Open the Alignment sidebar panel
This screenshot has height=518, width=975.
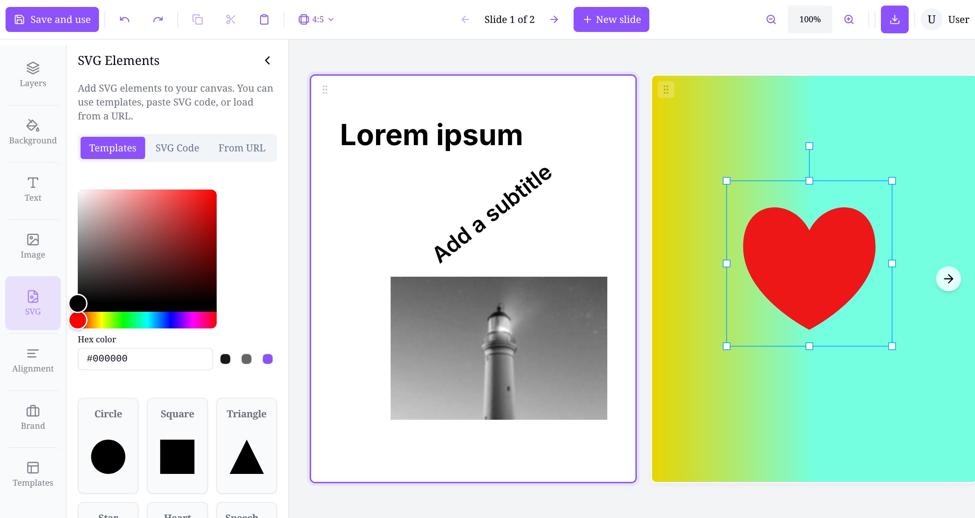[33, 361]
